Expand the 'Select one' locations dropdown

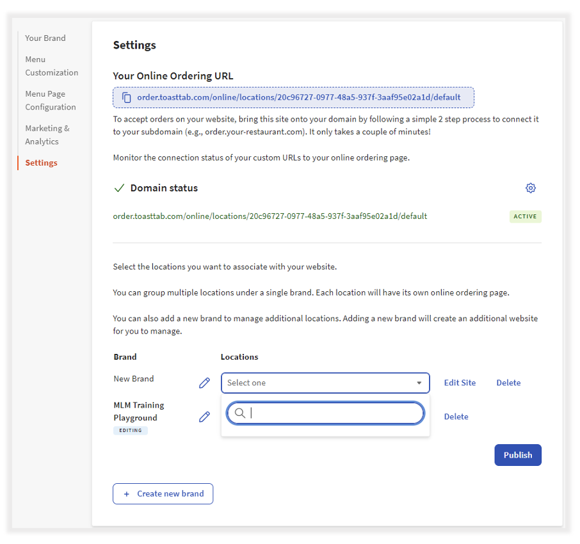325,383
